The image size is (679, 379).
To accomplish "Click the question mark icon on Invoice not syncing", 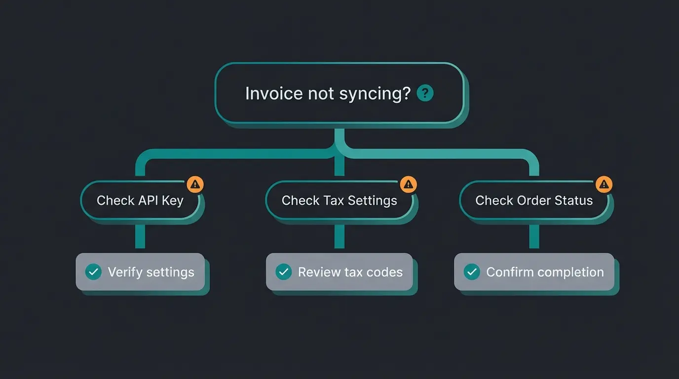I will click(425, 93).
